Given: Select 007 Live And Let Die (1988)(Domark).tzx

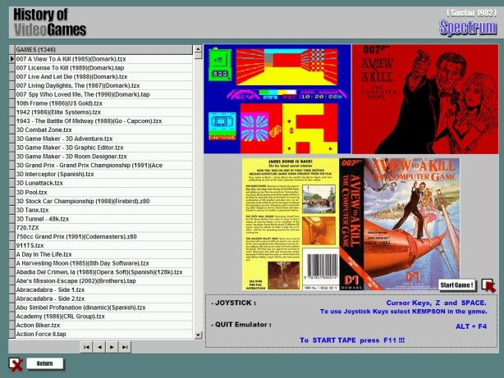Looking at the screenshot, I should pos(103,76).
